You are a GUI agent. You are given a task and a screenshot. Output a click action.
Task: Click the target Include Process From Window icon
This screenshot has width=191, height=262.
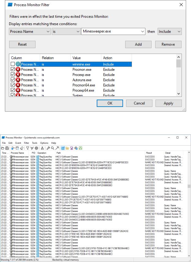pos(36,148)
